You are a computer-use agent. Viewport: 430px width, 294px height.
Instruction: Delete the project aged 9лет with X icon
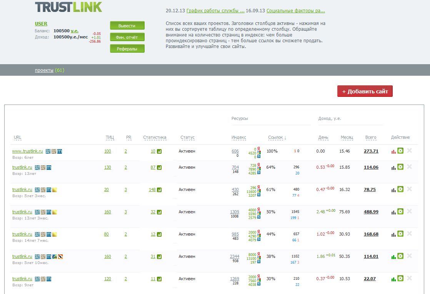(x=410, y=278)
